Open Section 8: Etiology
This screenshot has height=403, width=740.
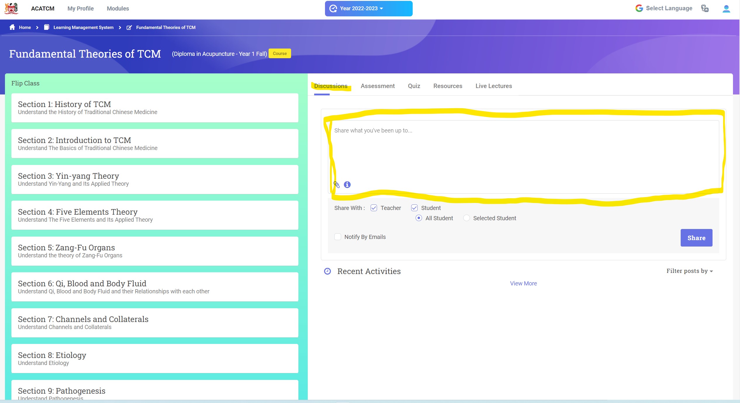point(155,359)
